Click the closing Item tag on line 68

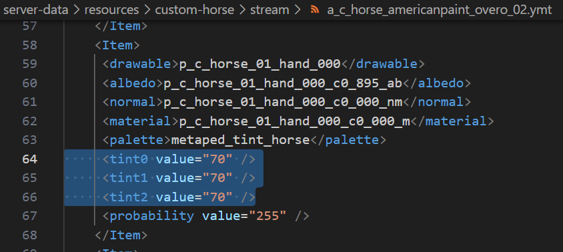coord(121,235)
